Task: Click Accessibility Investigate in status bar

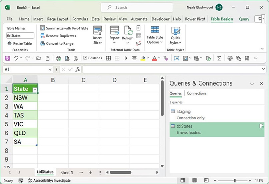Action: [49, 181]
